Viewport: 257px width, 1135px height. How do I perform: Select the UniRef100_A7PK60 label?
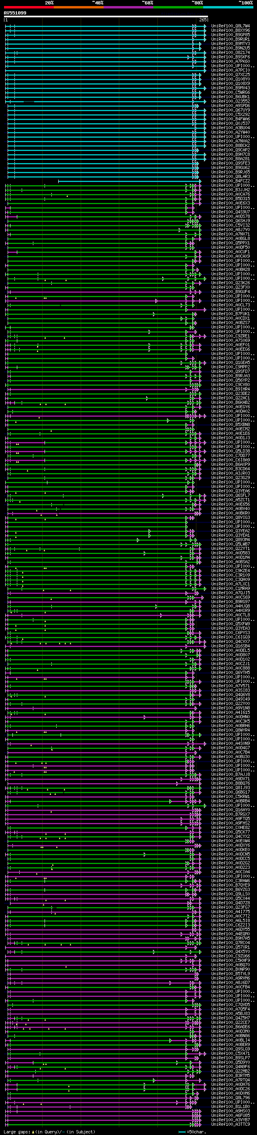(x=230, y=61)
